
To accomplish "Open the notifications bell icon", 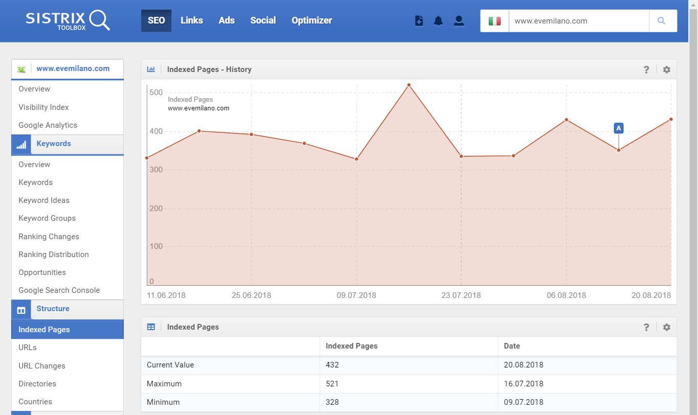I will (x=438, y=21).
